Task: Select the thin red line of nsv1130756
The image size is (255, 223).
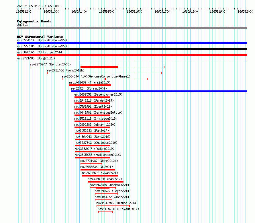Action: 113,206
